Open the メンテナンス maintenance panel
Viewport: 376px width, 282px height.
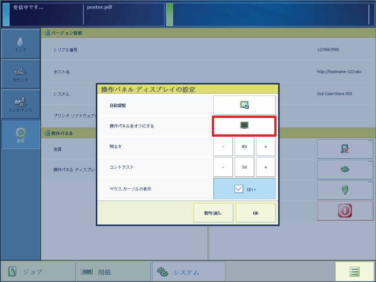[21, 104]
